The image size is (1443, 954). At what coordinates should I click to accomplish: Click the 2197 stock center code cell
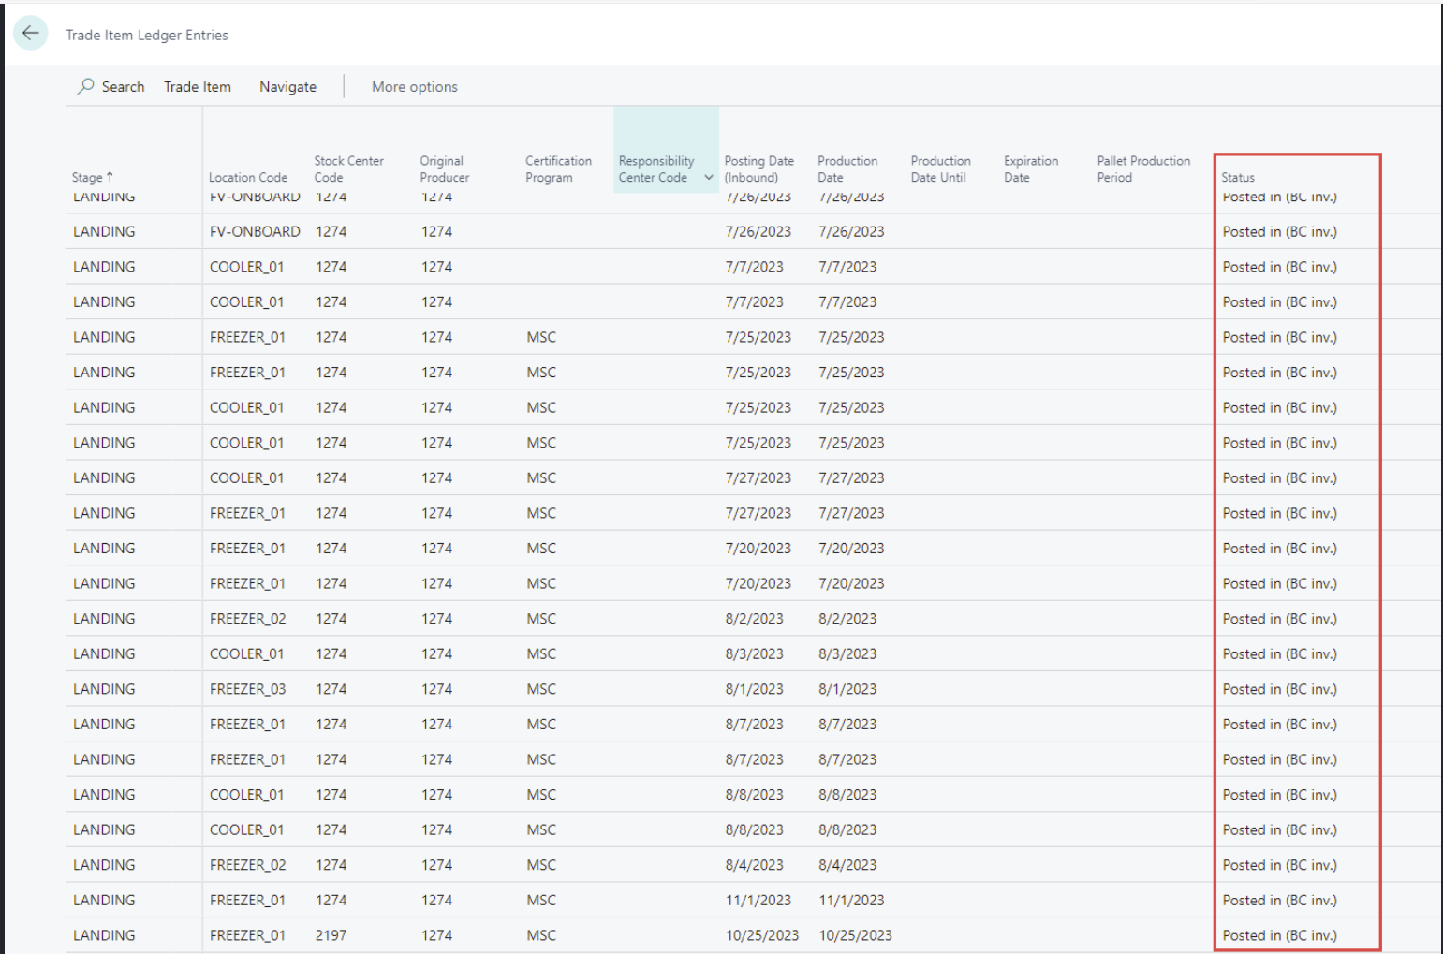(x=331, y=935)
